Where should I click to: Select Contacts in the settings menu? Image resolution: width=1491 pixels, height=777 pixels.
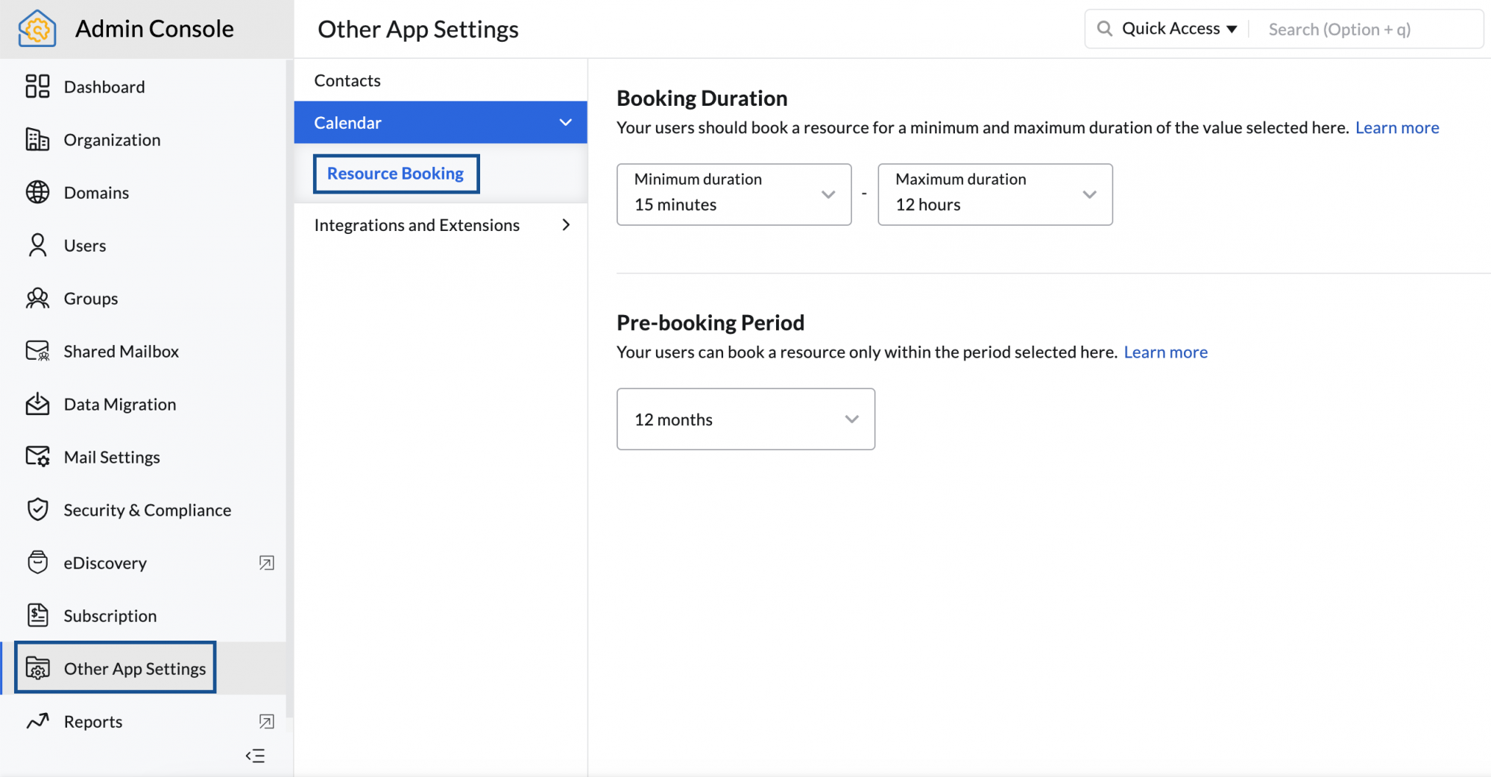[x=347, y=80]
